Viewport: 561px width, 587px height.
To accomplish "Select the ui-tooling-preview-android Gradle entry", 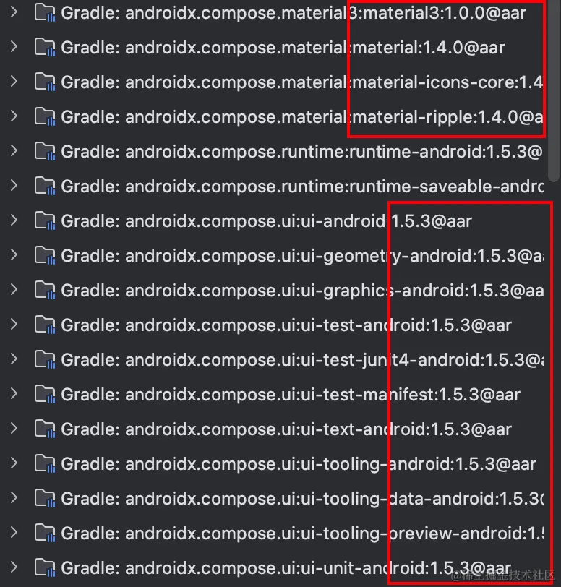I will tap(302, 534).
